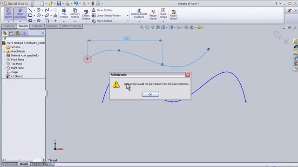The width and height of the screenshot is (298, 167).
Task: Click the New document icon
Action: (42, 3)
